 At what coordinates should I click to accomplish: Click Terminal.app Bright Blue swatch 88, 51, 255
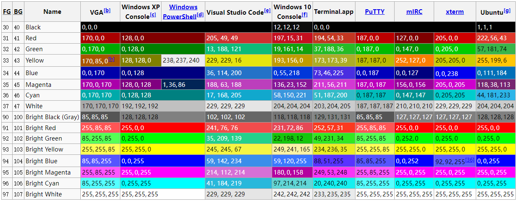(334, 161)
